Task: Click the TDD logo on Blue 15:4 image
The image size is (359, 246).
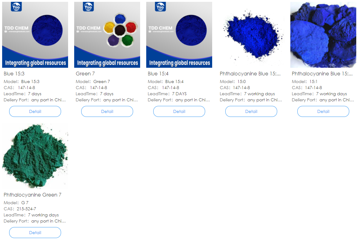Action: pos(160,7)
